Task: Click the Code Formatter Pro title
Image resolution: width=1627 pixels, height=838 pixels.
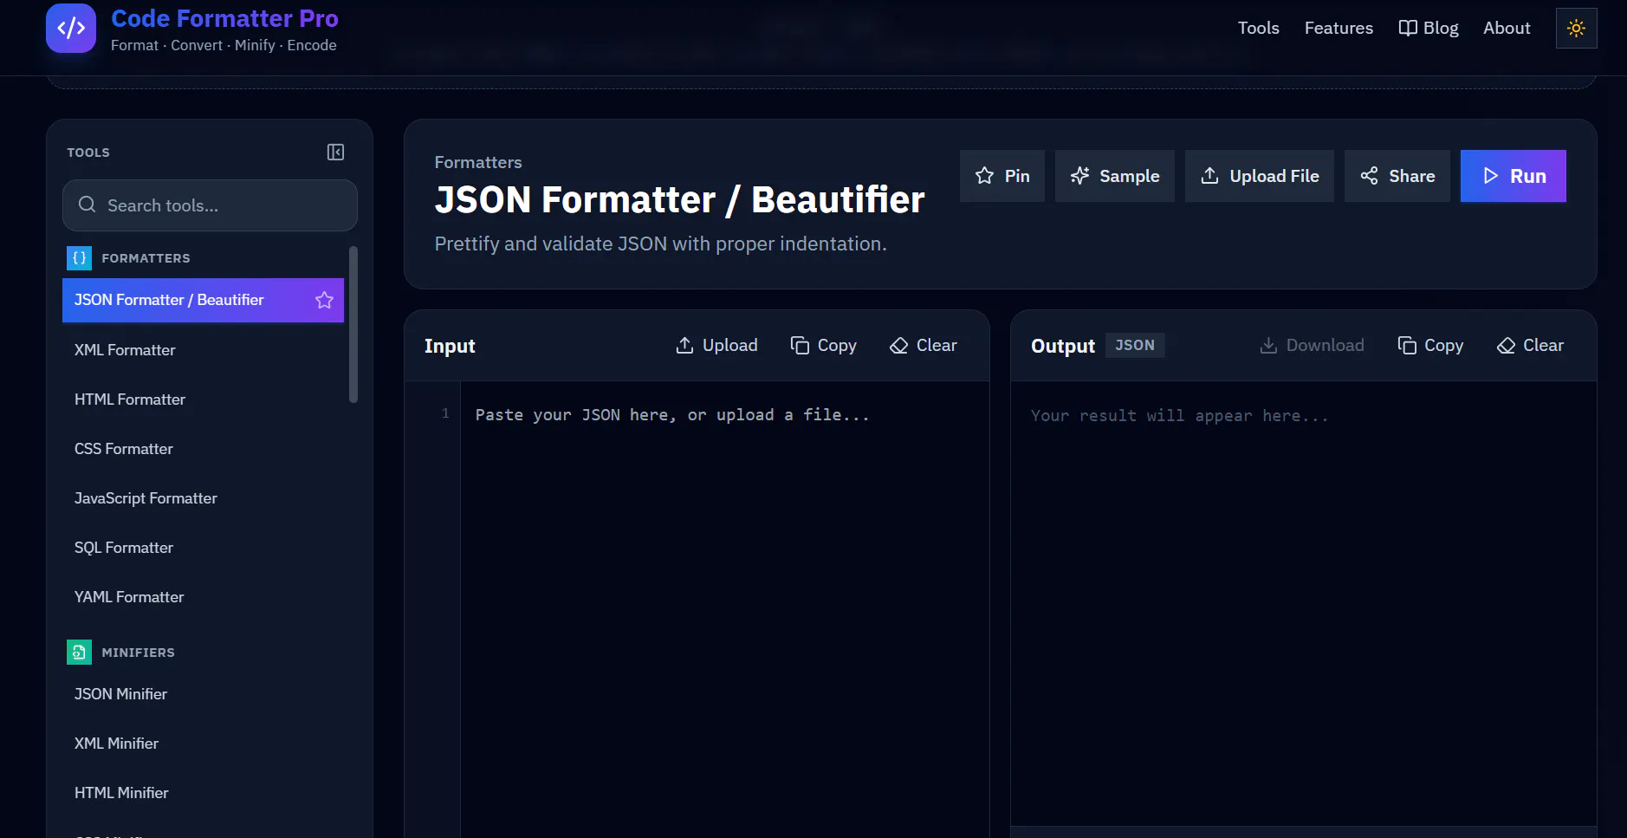Action: pos(224,18)
